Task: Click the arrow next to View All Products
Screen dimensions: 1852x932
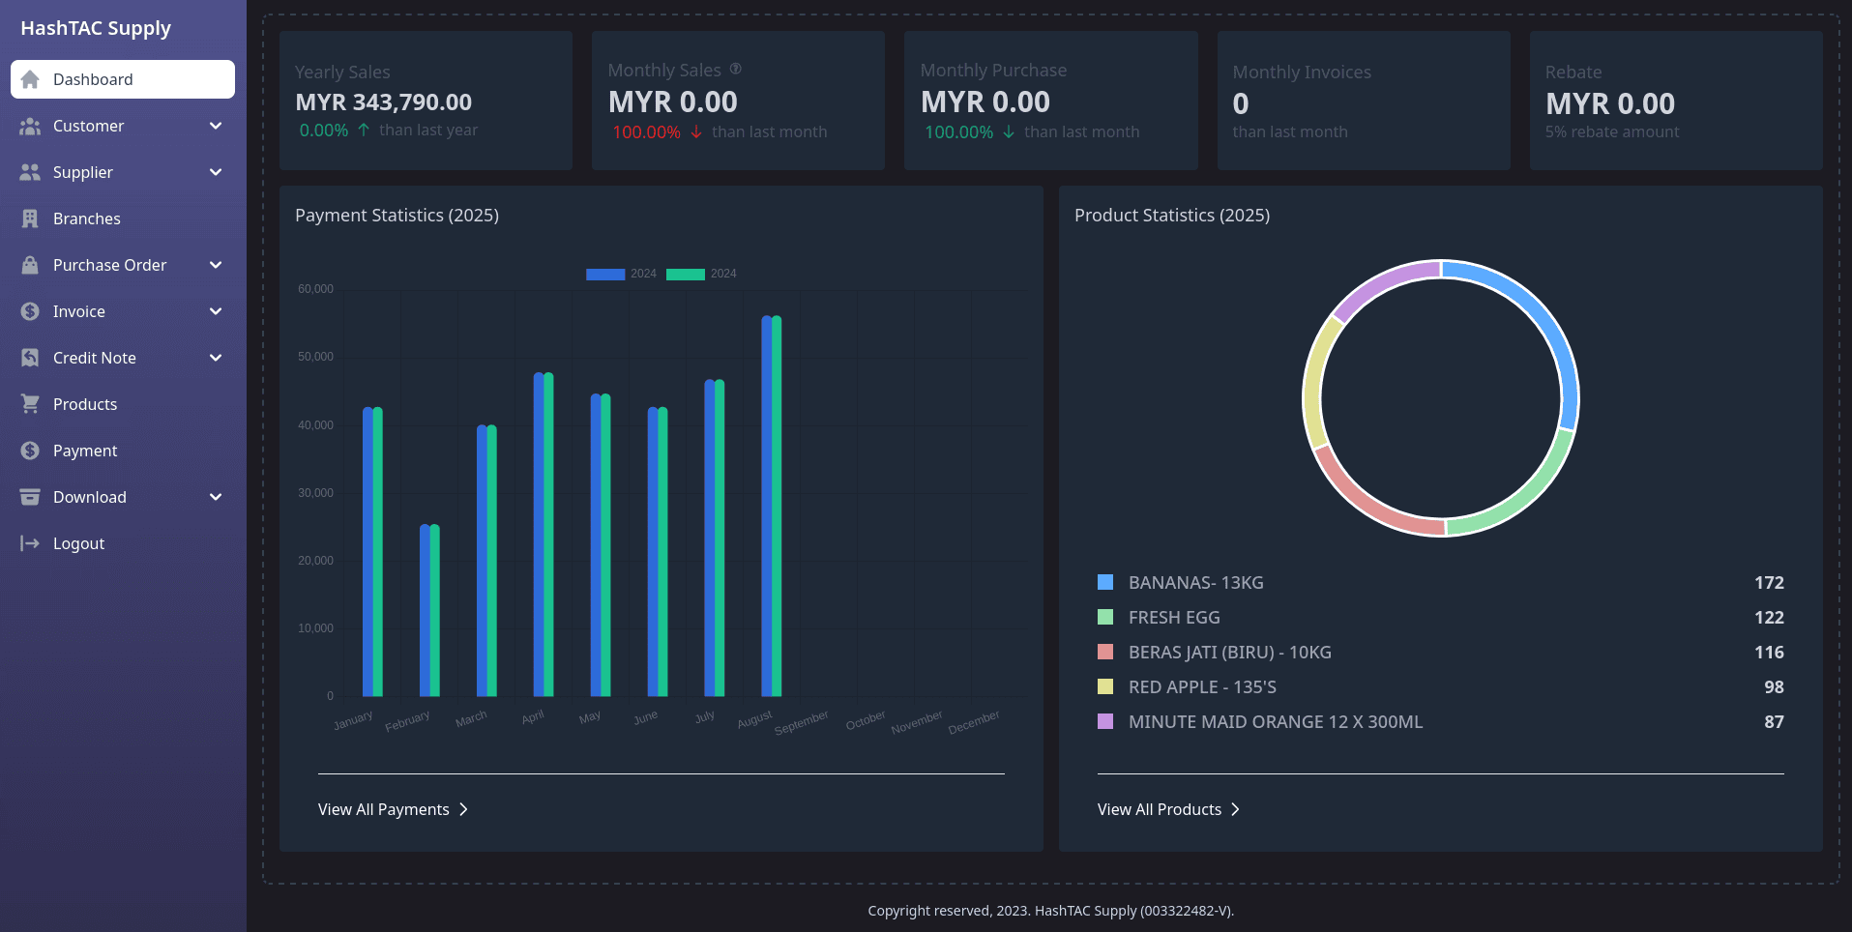Action: 1235,809
